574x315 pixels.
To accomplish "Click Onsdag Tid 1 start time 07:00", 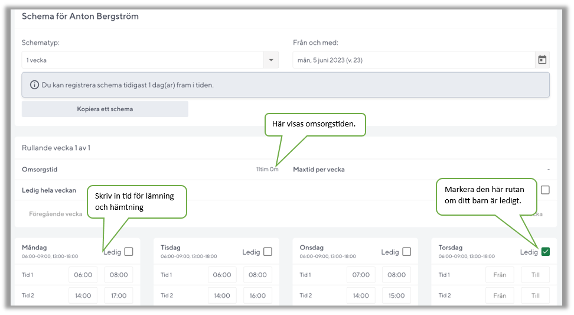I will point(361,275).
